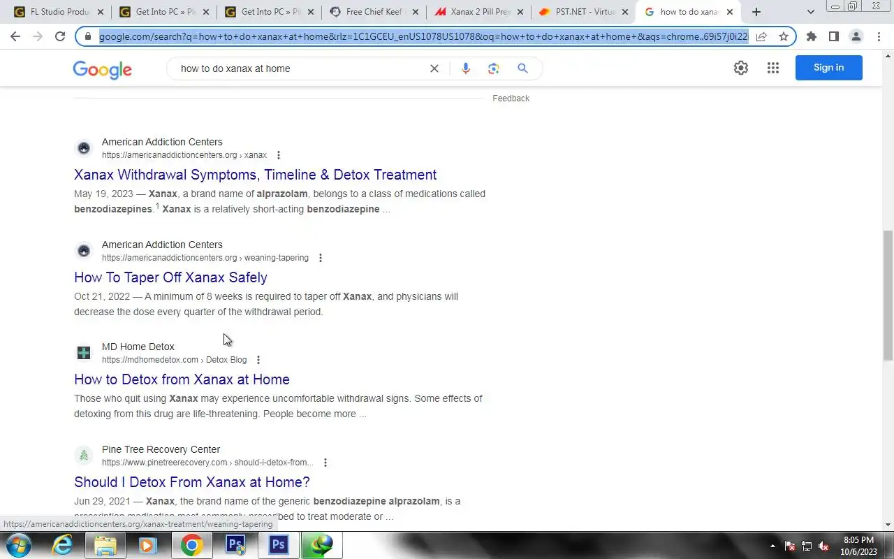Show hidden system tray icons
The height and width of the screenshot is (559, 894).
point(772,546)
